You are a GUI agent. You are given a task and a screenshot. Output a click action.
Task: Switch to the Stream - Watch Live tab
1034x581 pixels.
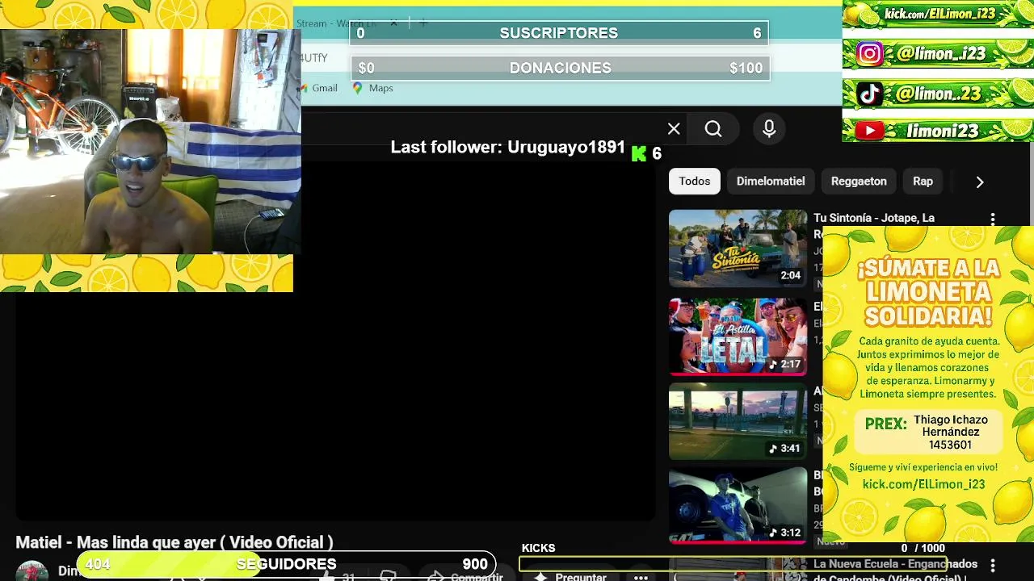click(x=337, y=23)
